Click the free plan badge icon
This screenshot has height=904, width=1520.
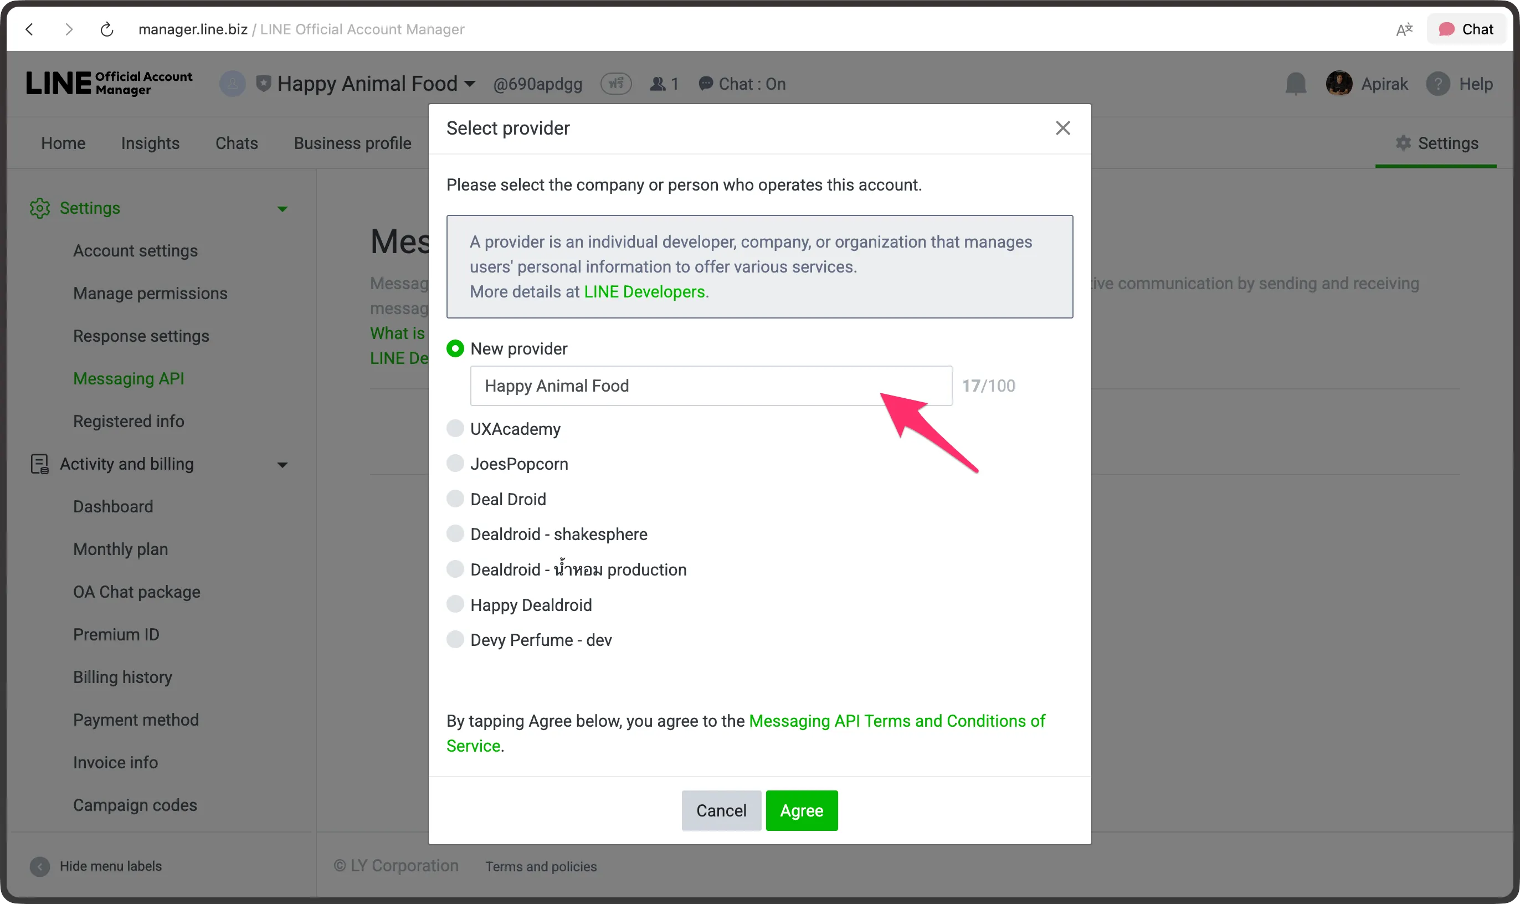pos(616,83)
